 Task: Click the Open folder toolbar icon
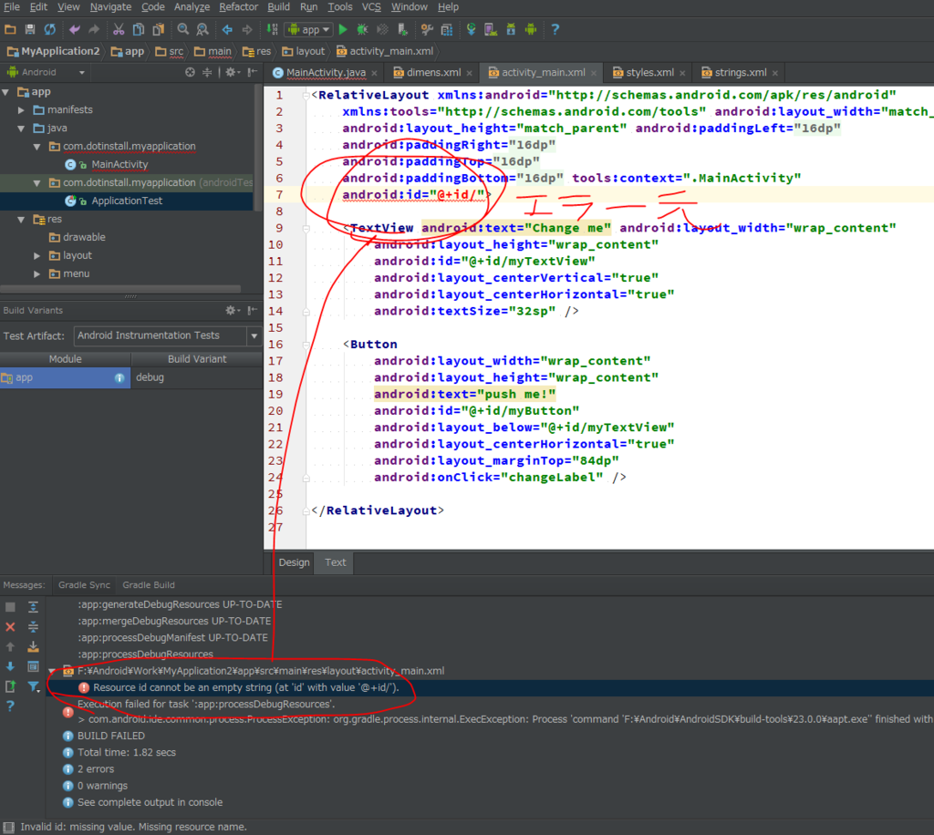(x=10, y=29)
